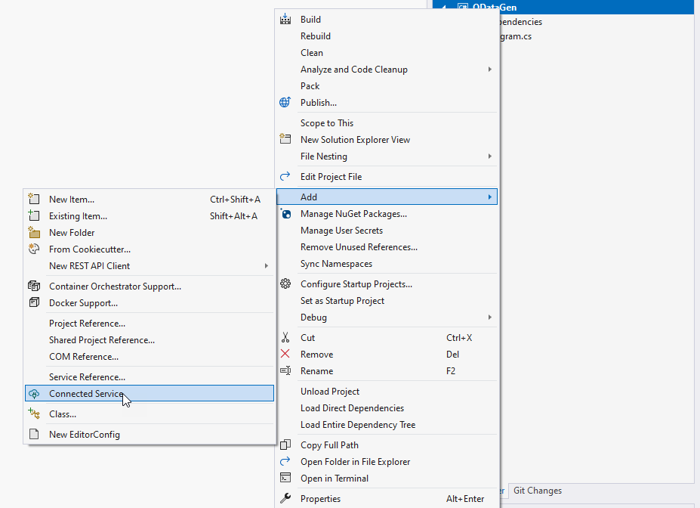Click the New Solution Explorer View icon
700x508 pixels.
285,139
